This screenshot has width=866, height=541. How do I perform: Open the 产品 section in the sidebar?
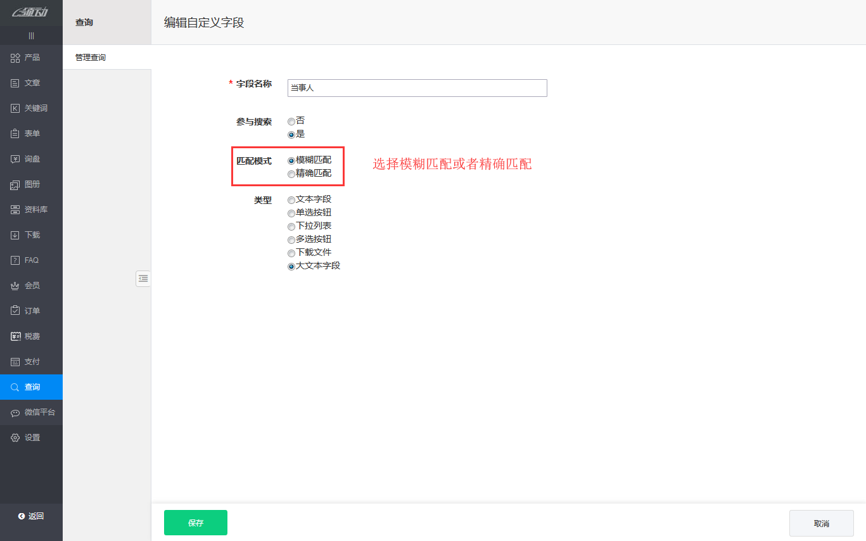[31, 58]
